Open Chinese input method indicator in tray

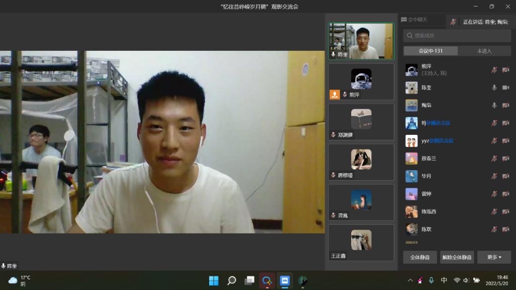pyautogui.click(x=444, y=280)
